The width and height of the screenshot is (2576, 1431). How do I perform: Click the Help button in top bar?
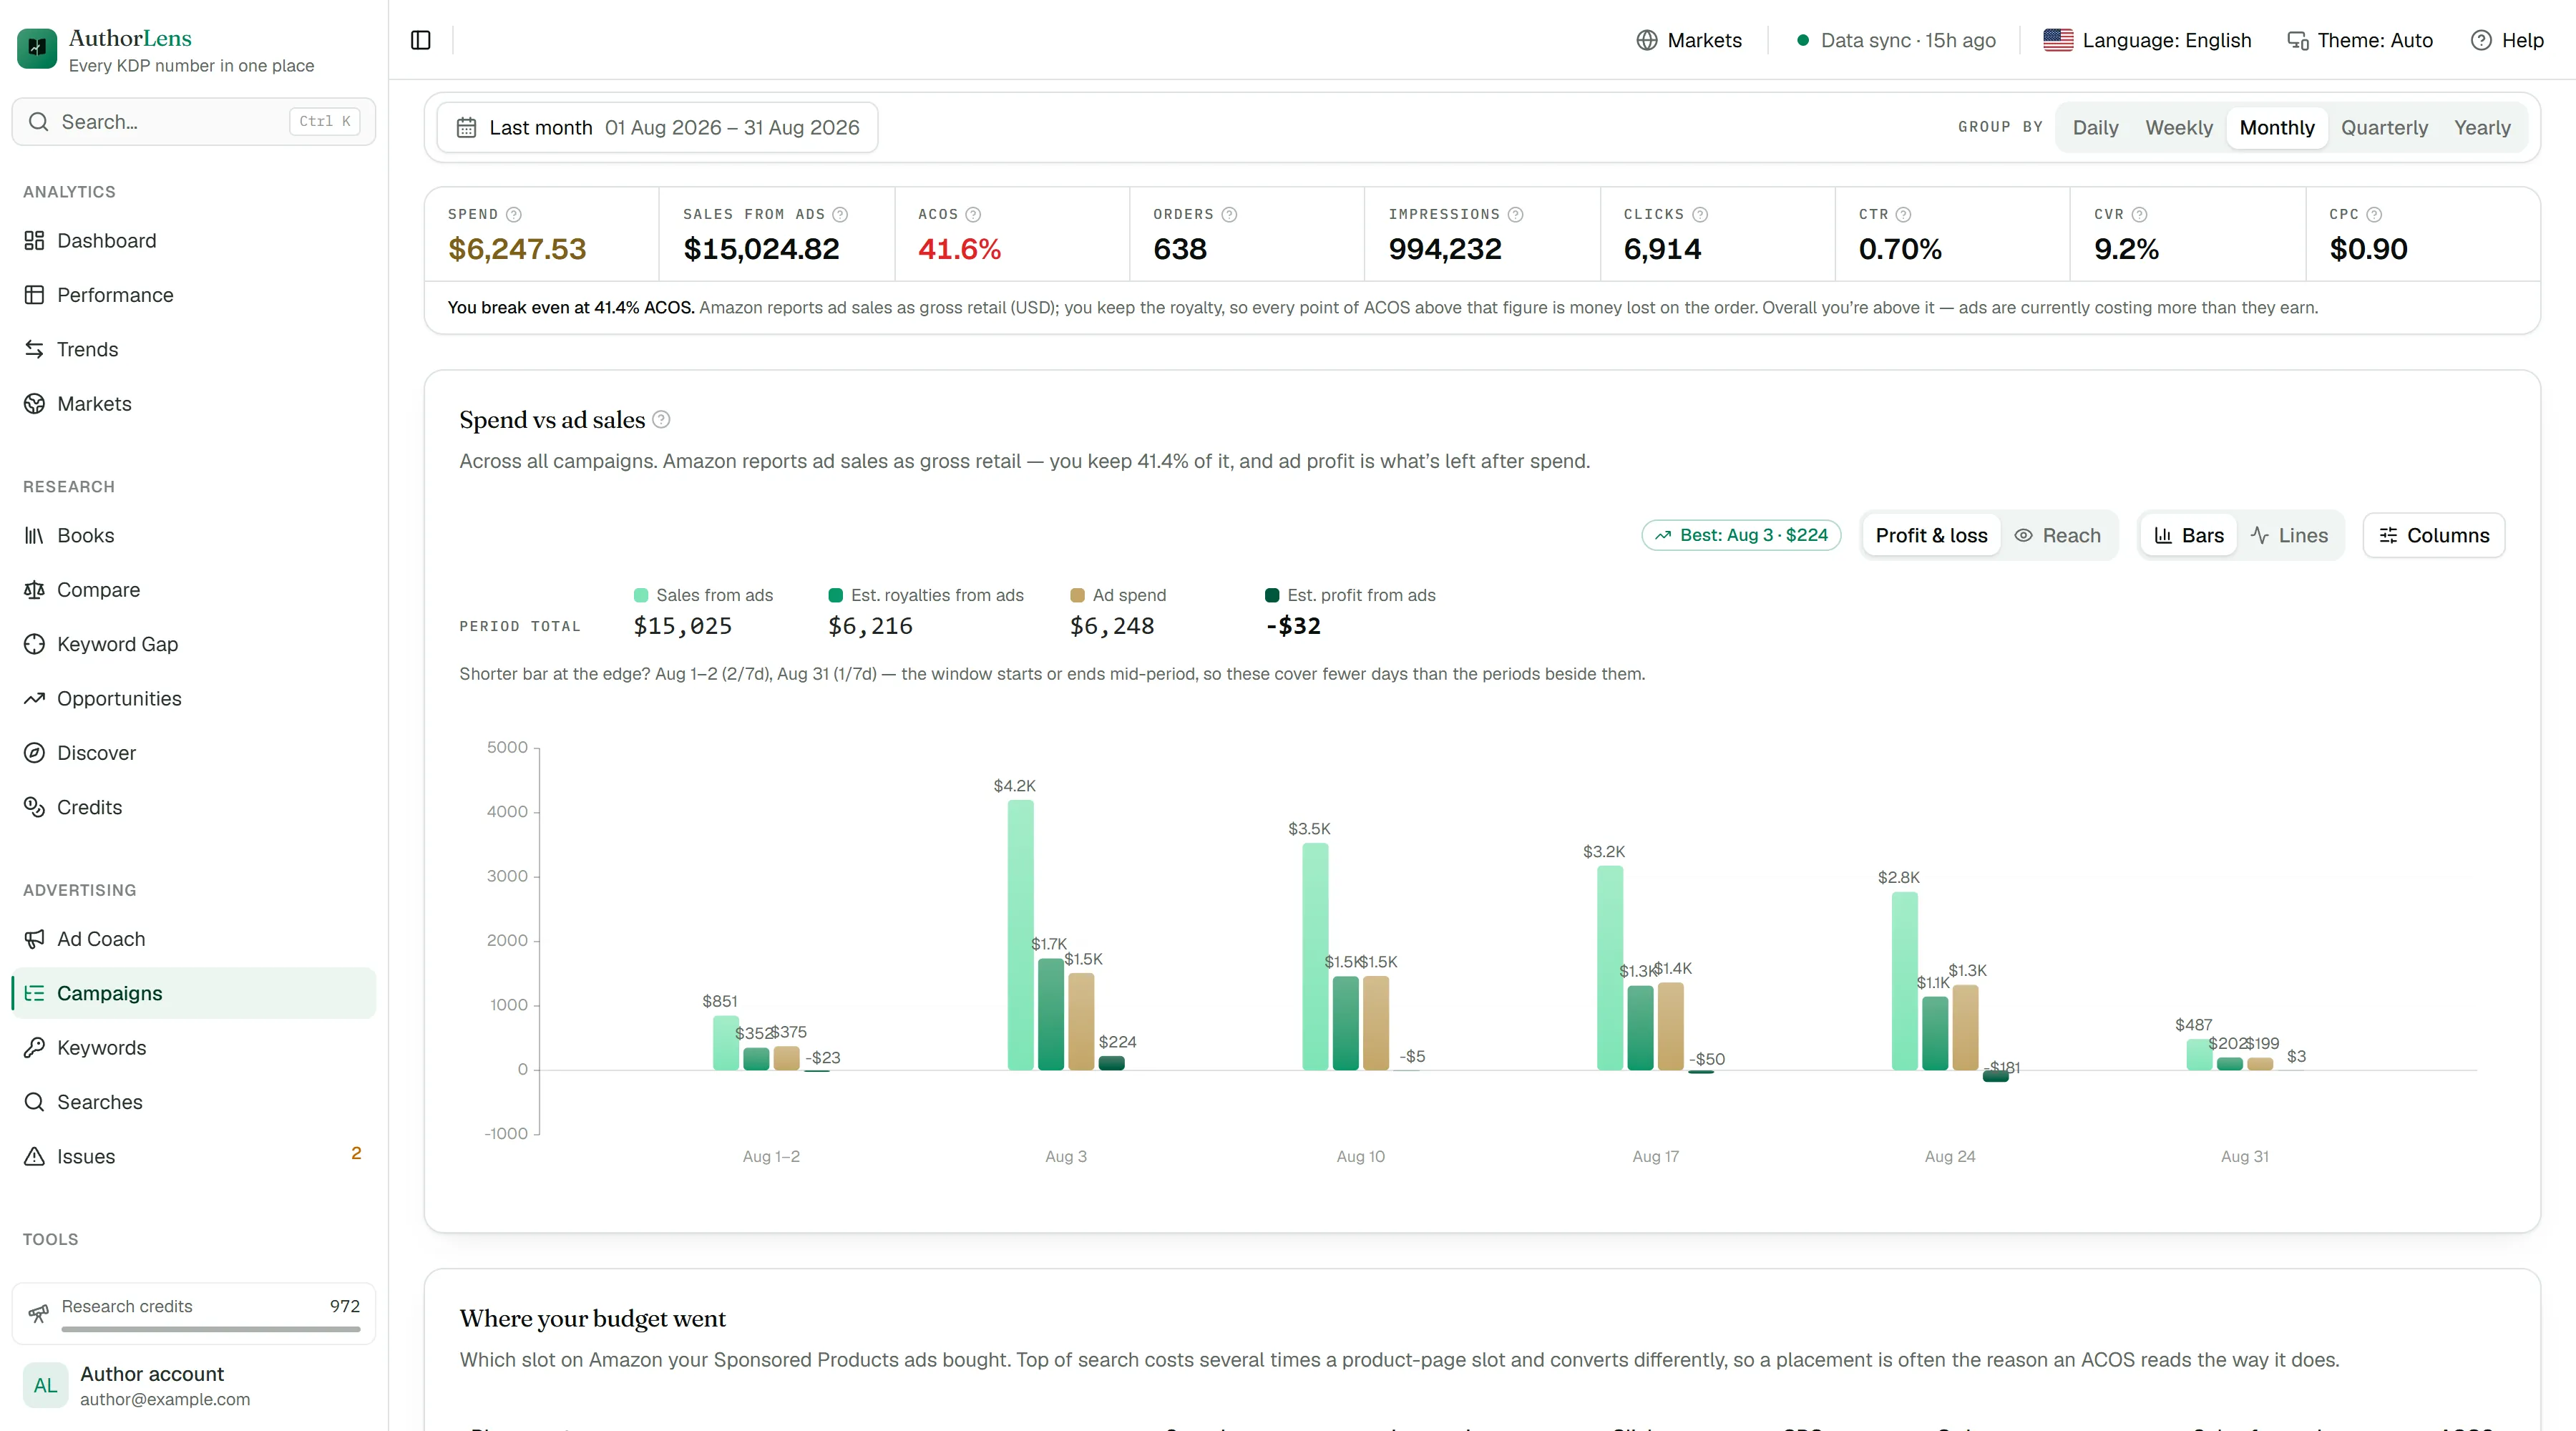2507,40
